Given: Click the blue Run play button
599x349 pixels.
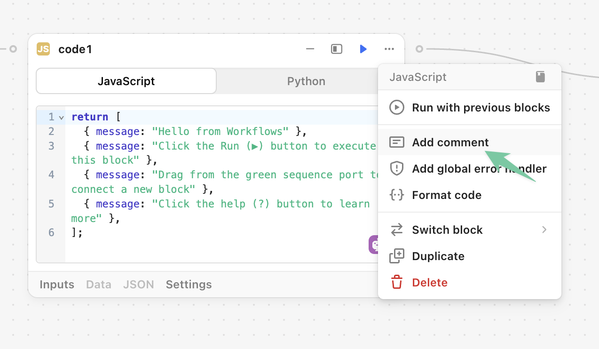Looking at the screenshot, I should click(363, 49).
